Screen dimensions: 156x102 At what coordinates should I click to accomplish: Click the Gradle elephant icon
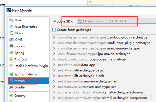click(x=11, y=87)
